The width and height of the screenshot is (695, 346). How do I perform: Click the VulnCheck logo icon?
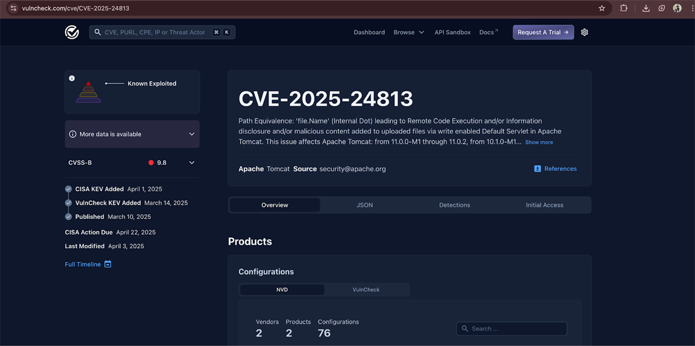point(72,32)
